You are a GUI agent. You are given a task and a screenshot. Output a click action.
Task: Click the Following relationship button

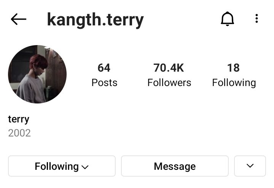tap(62, 166)
